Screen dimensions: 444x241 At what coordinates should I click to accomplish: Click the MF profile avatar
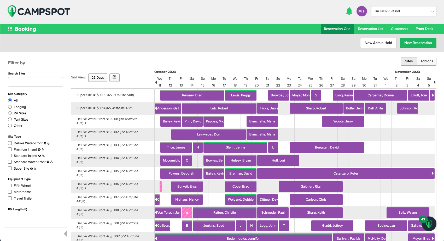tap(362, 11)
